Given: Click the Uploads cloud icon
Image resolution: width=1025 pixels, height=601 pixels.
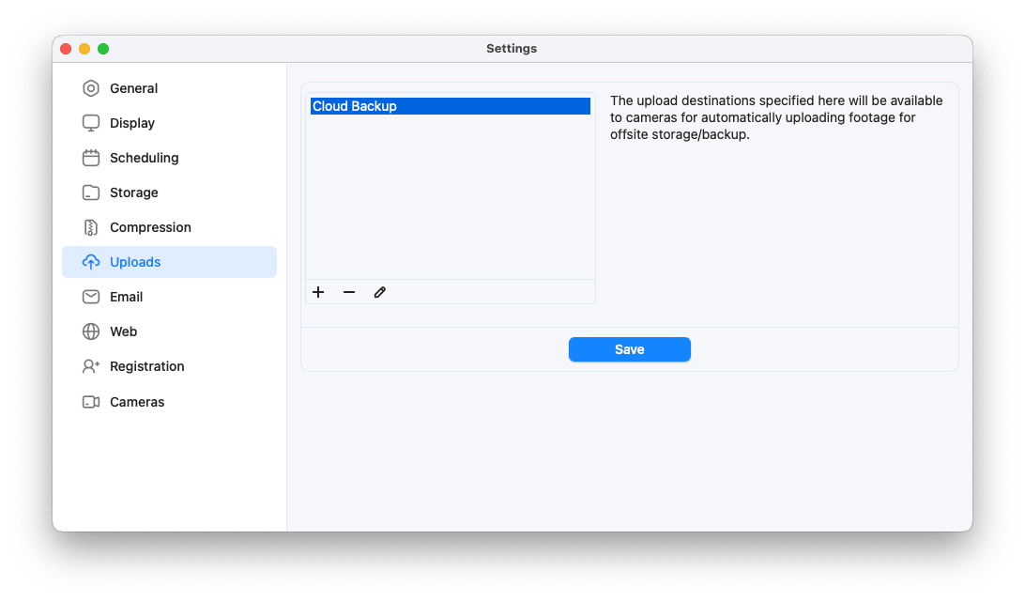Looking at the screenshot, I should [91, 262].
